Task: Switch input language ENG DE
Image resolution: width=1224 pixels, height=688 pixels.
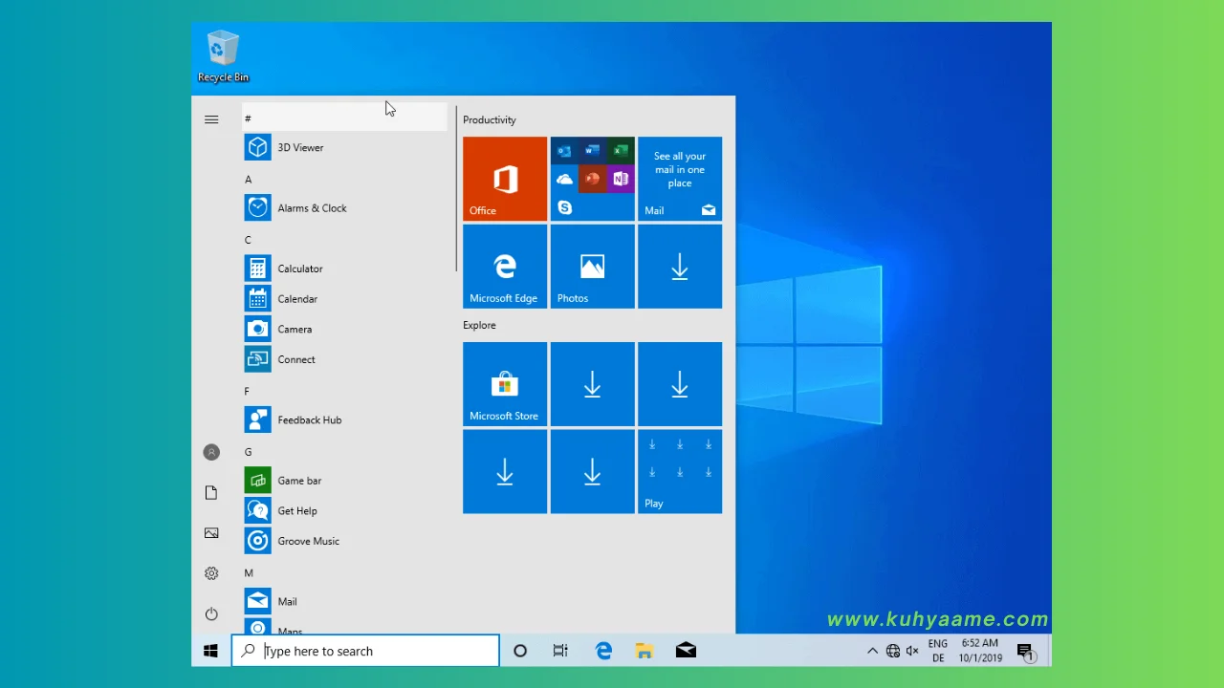Action: 938,651
